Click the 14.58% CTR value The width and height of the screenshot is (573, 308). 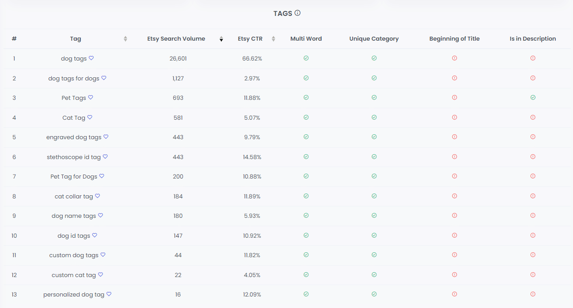(252, 157)
